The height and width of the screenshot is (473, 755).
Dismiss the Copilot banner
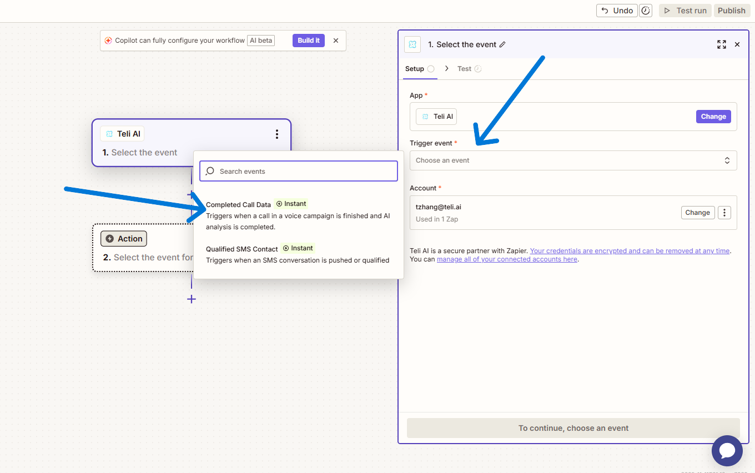[336, 41]
